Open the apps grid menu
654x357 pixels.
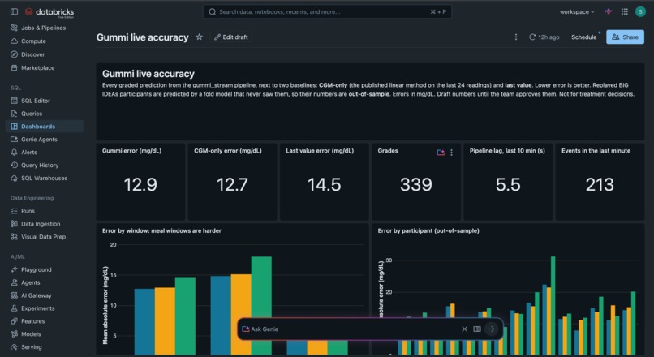coord(625,11)
